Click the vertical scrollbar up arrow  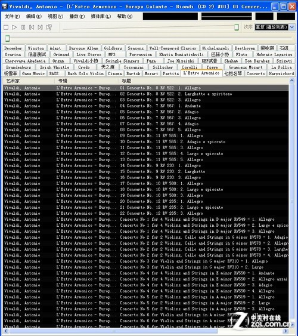point(291,81)
